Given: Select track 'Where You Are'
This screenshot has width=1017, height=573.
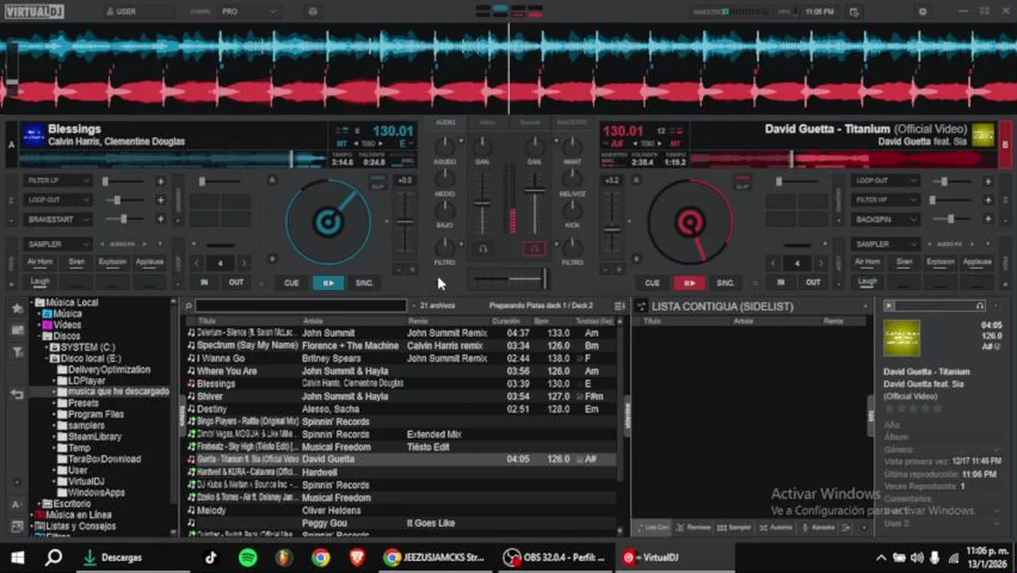Looking at the screenshot, I should point(402,371).
